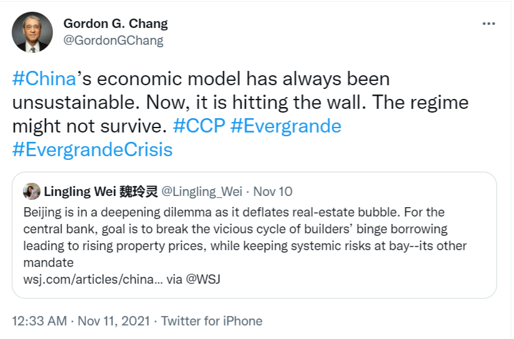The height and width of the screenshot is (339, 514).
Task: Click Gordon G. Chang's profile picture
Action: (32, 32)
